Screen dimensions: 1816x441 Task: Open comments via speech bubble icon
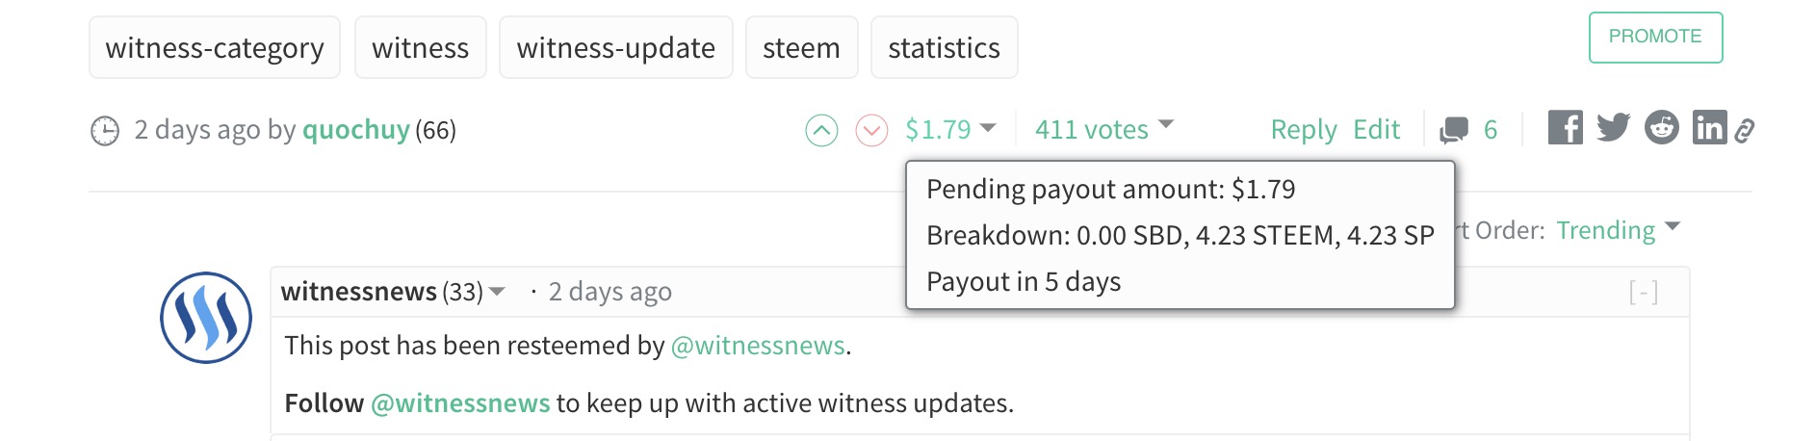[x=1454, y=130]
